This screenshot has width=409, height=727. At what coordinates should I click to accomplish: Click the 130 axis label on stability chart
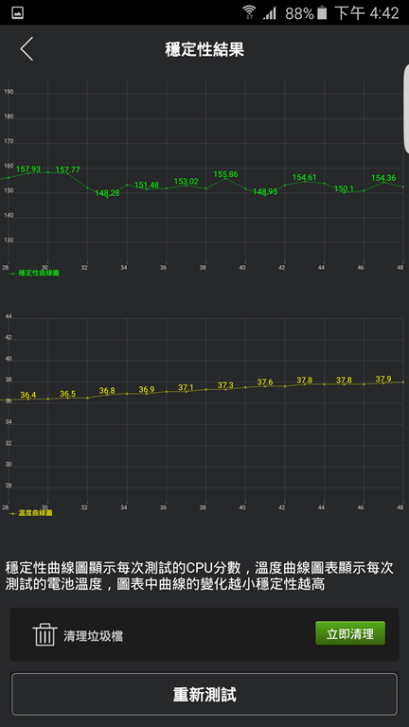(x=9, y=240)
